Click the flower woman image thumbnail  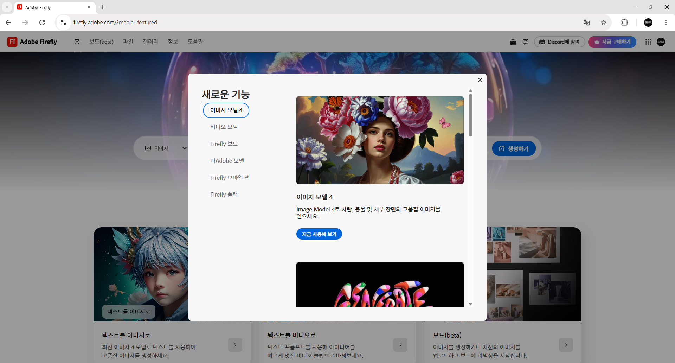pyautogui.click(x=380, y=140)
